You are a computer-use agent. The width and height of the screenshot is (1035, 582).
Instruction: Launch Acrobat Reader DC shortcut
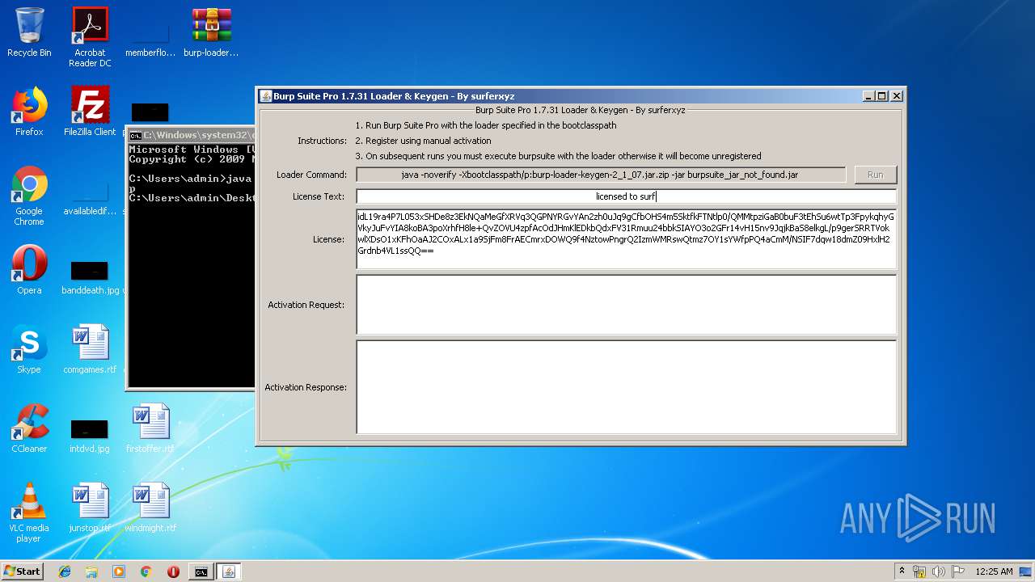click(90, 37)
